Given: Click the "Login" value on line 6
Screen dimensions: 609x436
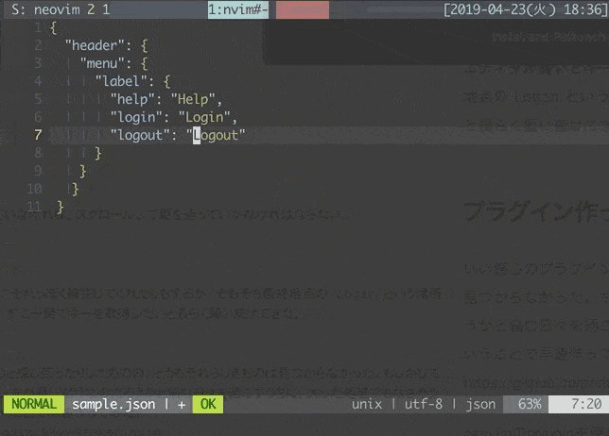Looking at the screenshot, I should (204, 117).
